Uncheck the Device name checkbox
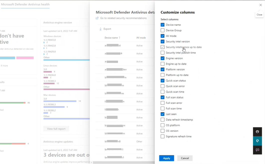Viewport: 265px width, 164px height. click(162, 25)
